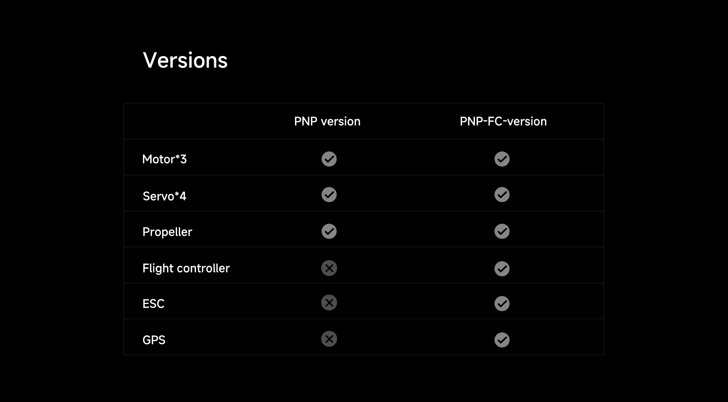
Task: Click the Flight controller X mark for PNP version
Action: pos(329,268)
